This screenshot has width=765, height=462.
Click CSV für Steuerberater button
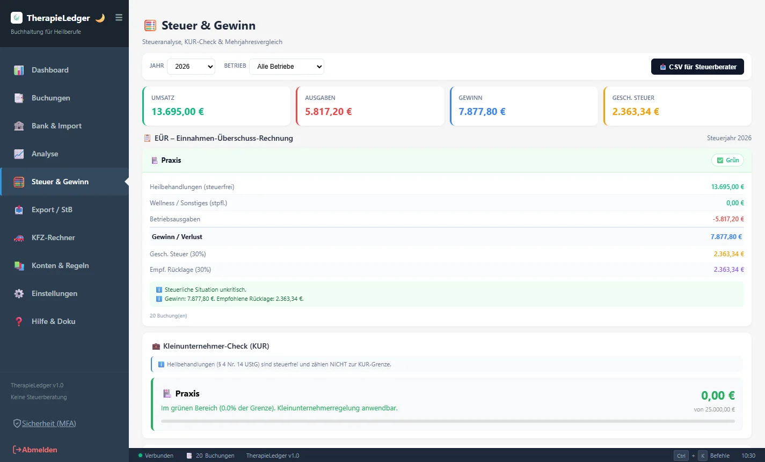pyautogui.click(x=697, y=67)
